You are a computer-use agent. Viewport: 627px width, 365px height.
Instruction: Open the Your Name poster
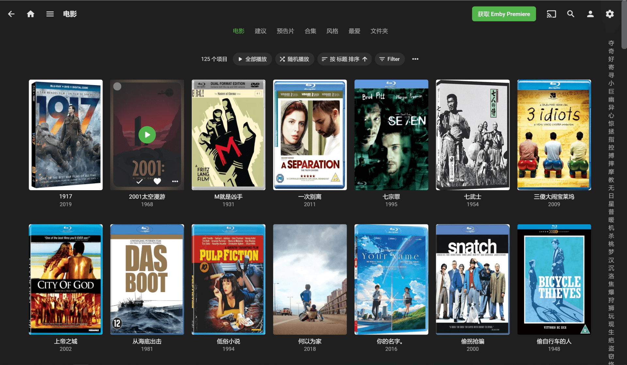click(x=391, y=279)
